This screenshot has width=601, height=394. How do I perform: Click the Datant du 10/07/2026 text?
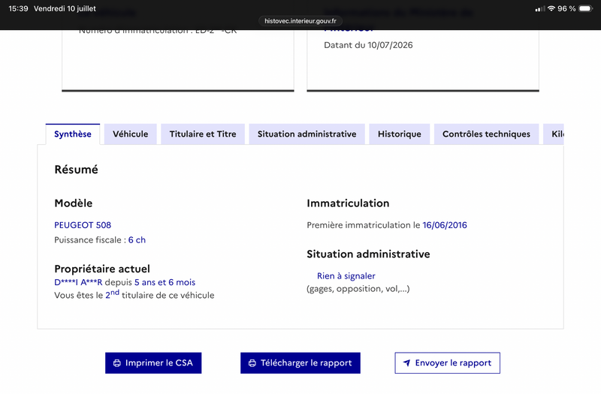point(368,45)
